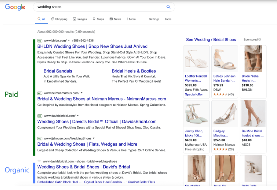Click the $465.00 price

click(191, 140)
